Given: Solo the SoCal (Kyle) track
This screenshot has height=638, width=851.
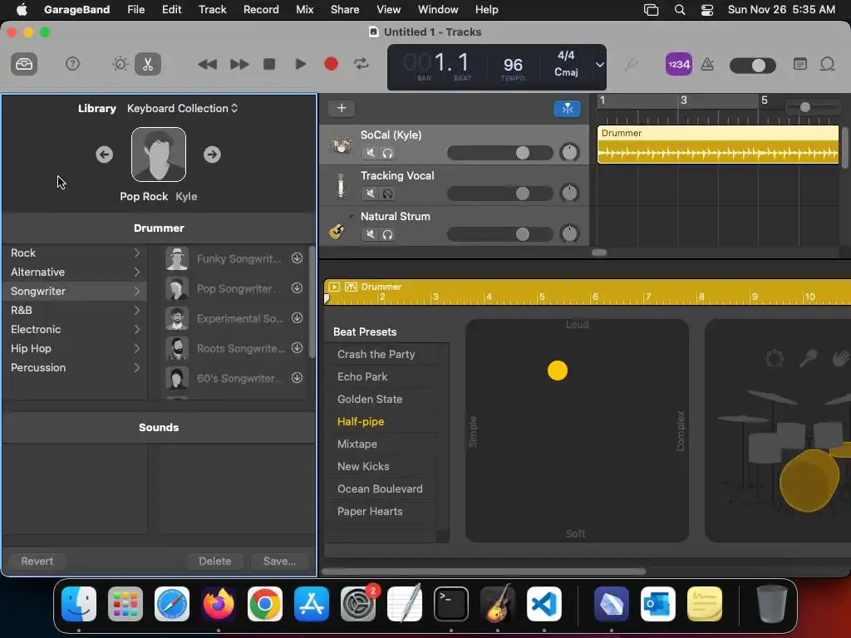Looking at the screenshot, I should [387, 153].
